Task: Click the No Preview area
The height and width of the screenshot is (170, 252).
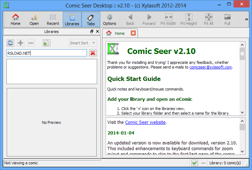Action: click(52, 122)
